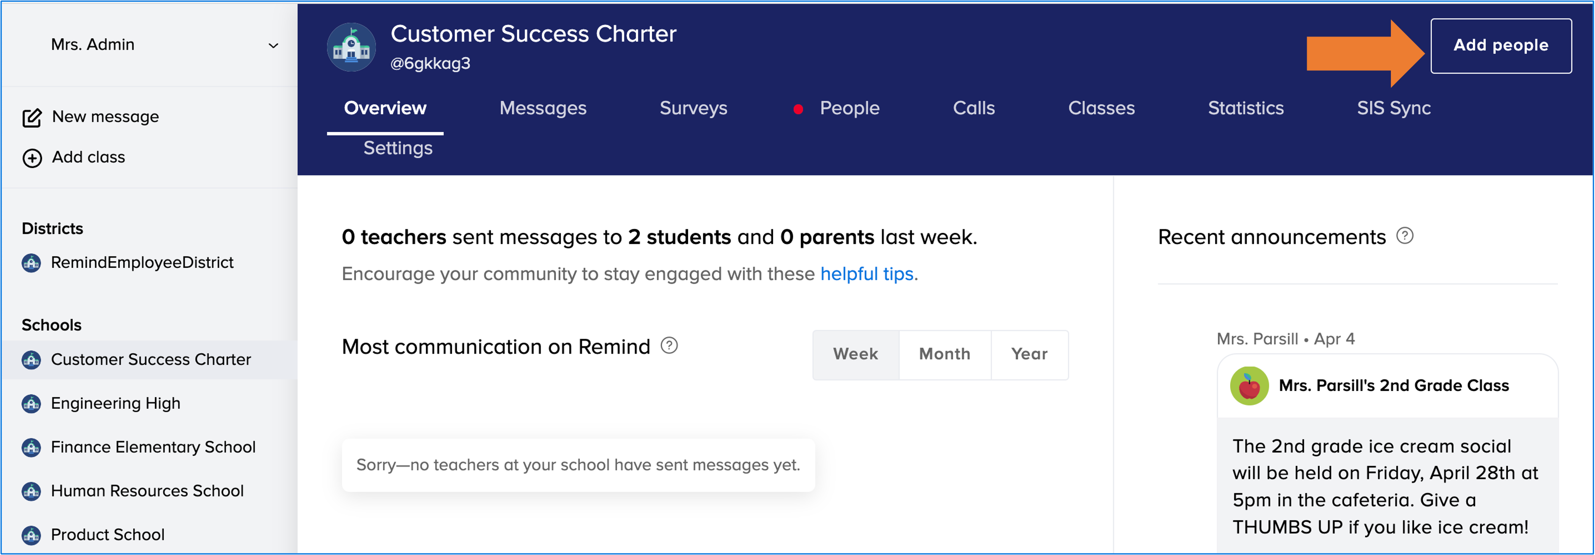Screen dimensions: 1595x555
Task: Open Human Resources School from sidebar
Action: pos(147,491)
